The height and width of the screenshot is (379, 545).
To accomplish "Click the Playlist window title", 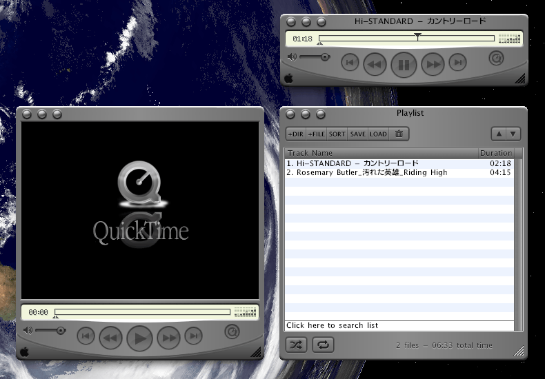I will (410, 113).
